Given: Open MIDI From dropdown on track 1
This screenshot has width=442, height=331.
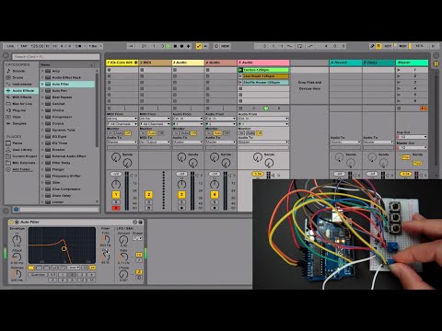Looking at the screenshot, I should point(122,119).
